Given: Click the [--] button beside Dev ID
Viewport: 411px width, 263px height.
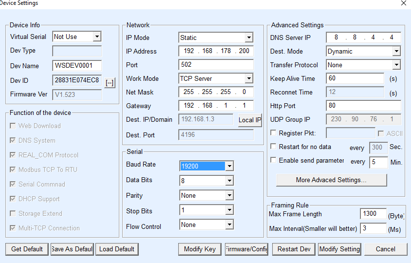Looking at the screenshot, I should [x=110, y=83].
